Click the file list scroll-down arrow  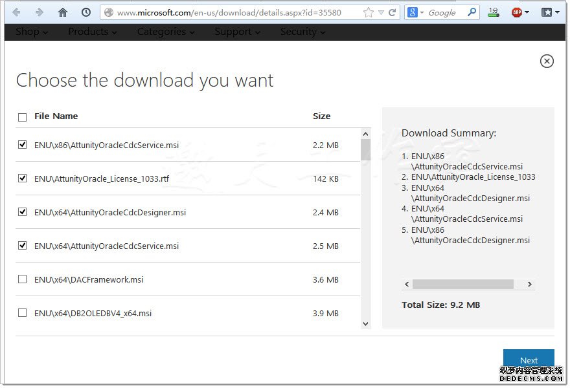pyautogui.click(x=366, y=323)
